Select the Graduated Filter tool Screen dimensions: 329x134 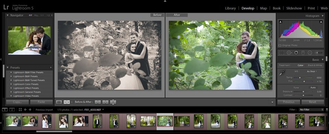(303, 53)
